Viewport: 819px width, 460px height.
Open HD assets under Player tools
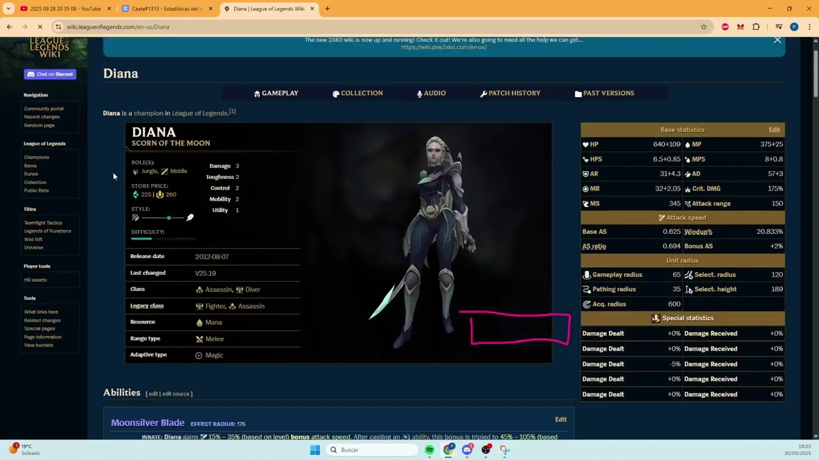pyautogui.click(x=36, y=280)
